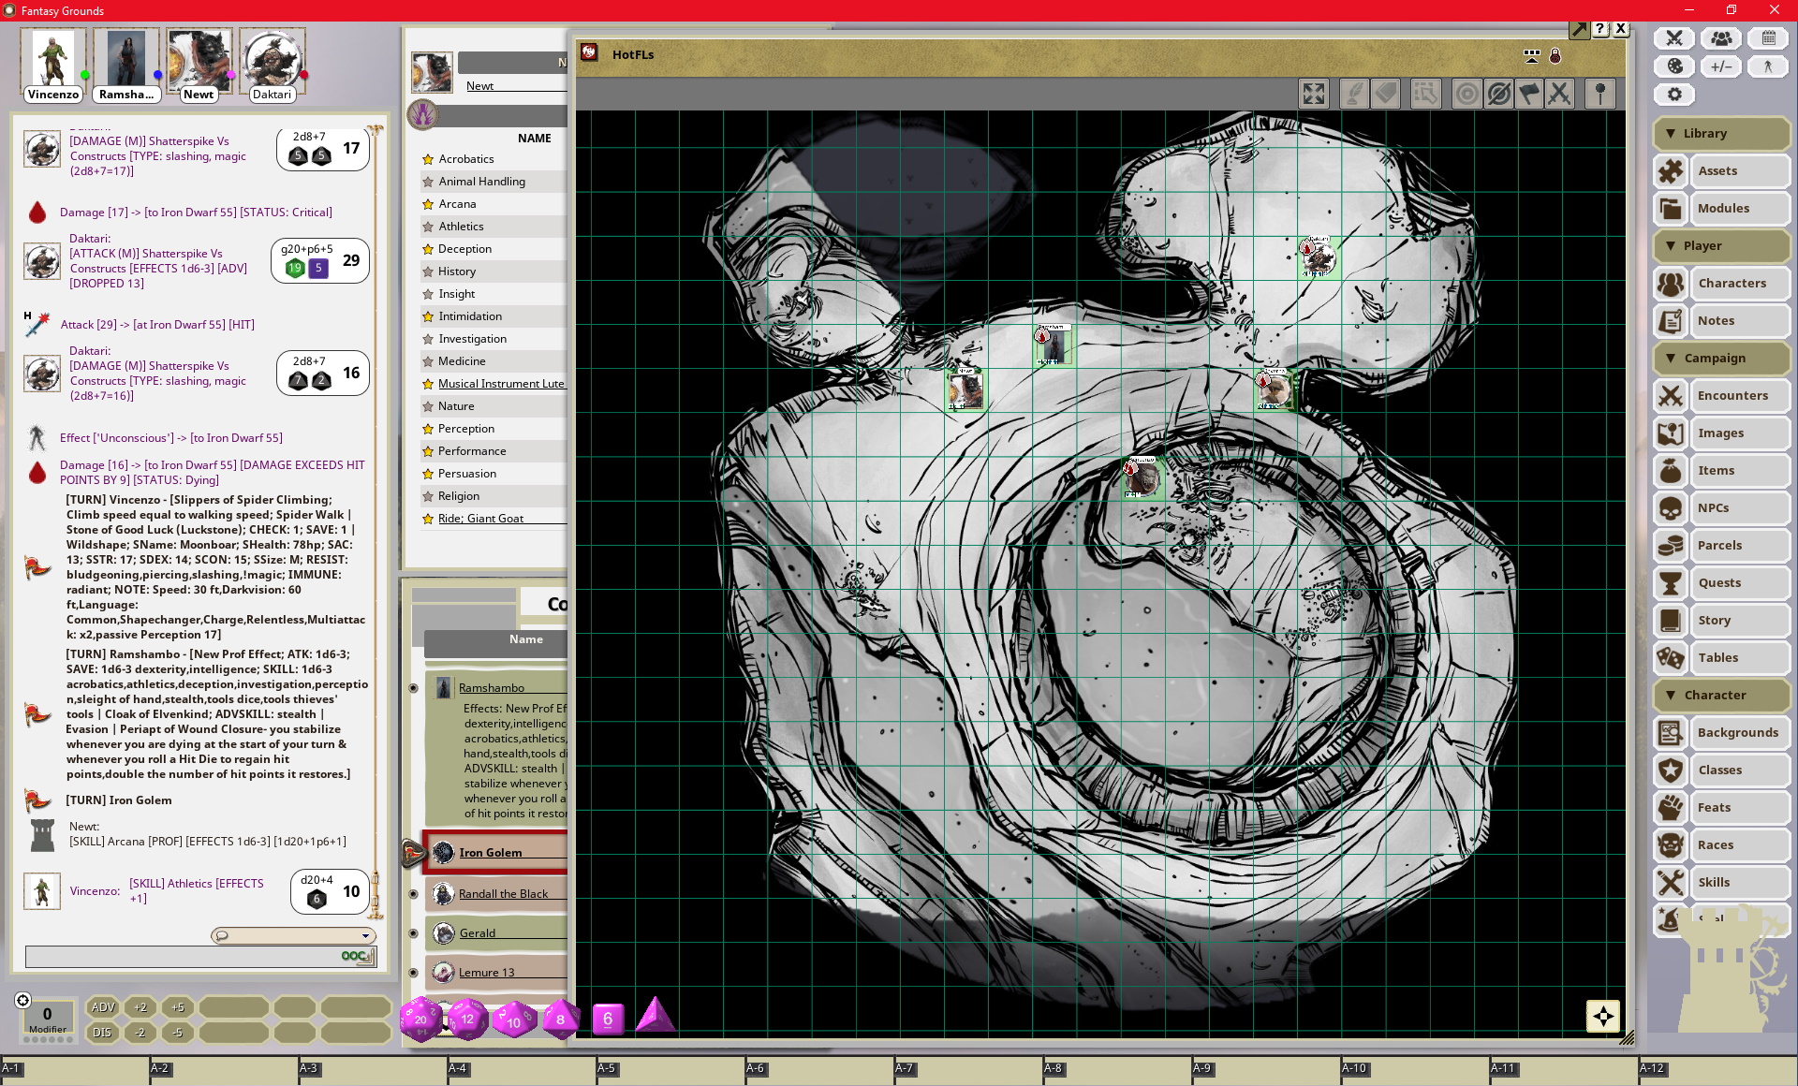This screenshot has height=1086, width=1798.
Task: Click the target ring tool on map toolbar
Action: click(x=1466, y=94)
